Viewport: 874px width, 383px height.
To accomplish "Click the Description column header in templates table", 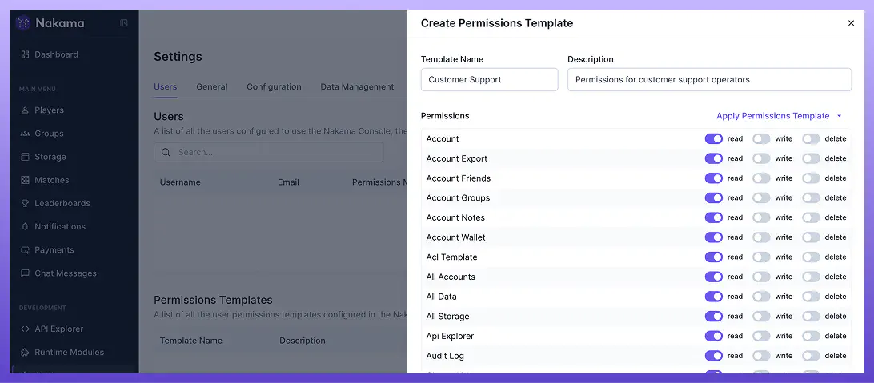I will click(302, 341).
